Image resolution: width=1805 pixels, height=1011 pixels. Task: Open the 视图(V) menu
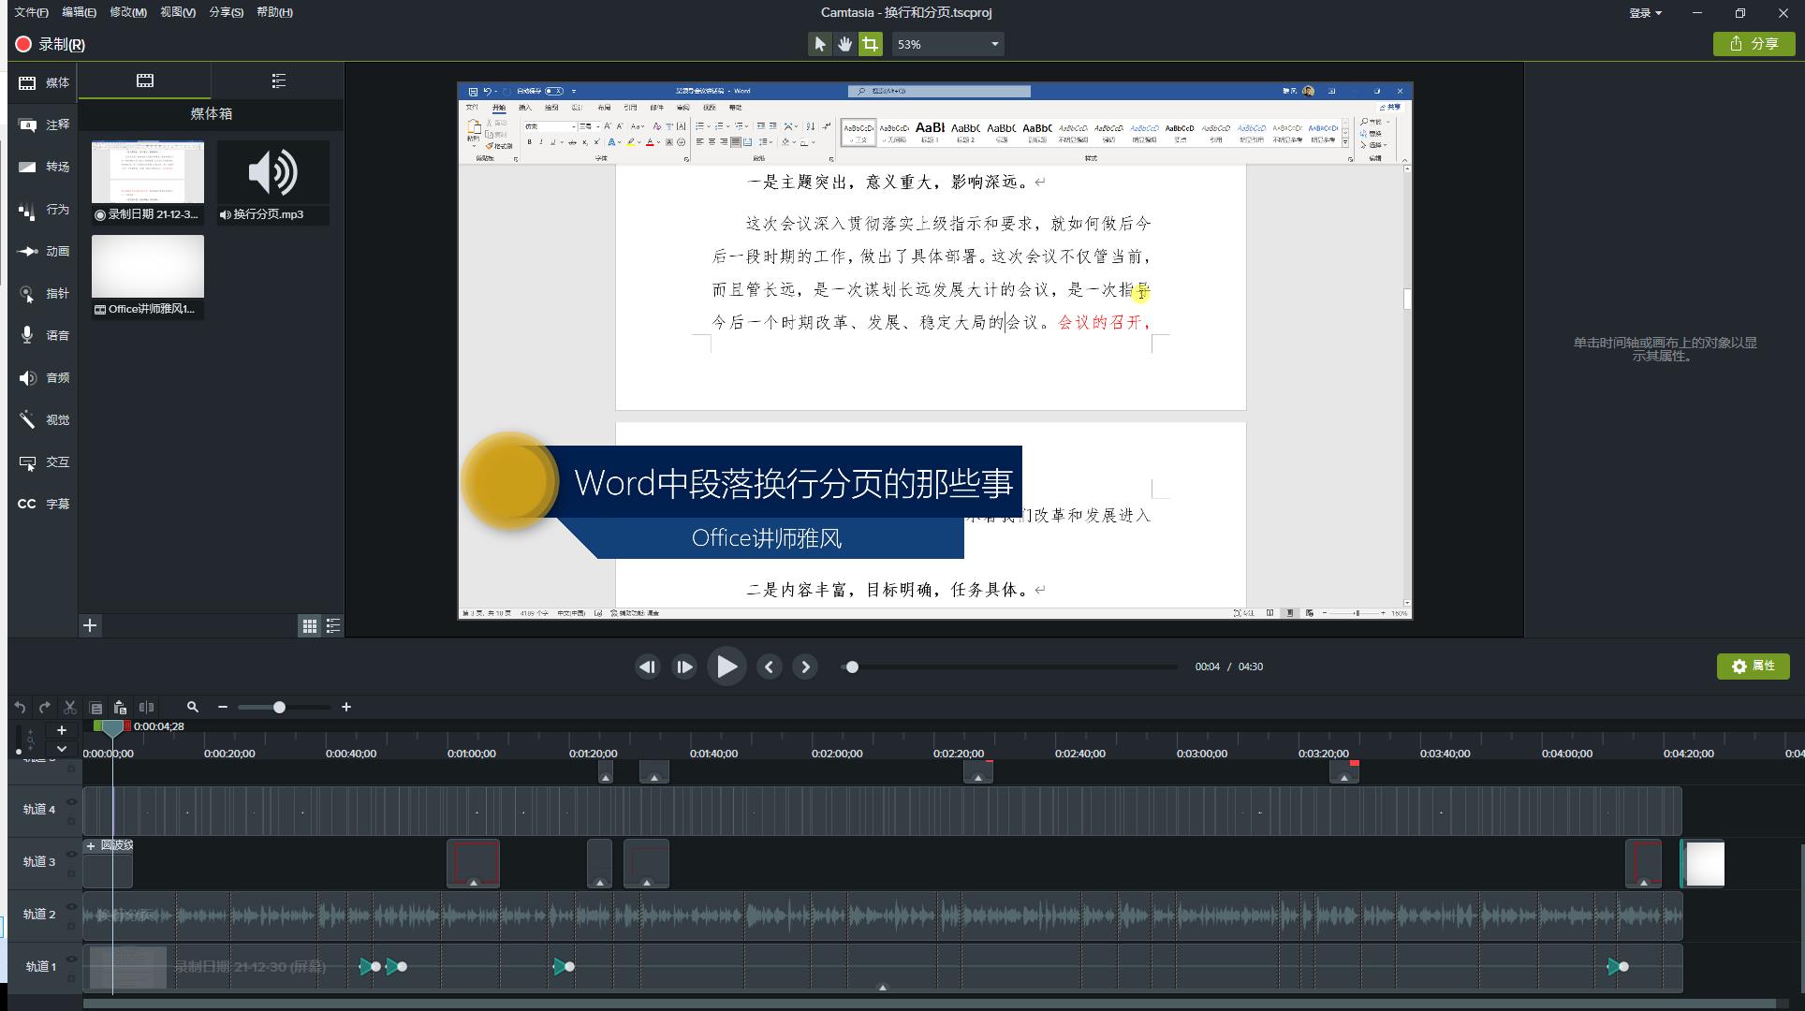point(178,12)
